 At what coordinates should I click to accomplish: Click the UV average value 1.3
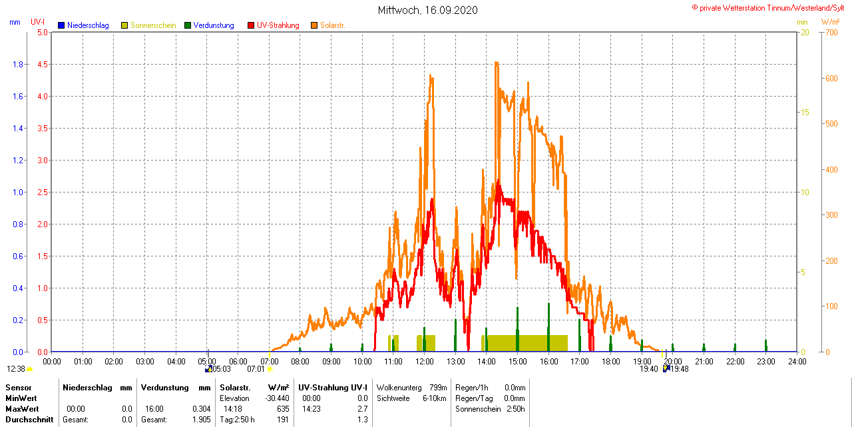363,420
